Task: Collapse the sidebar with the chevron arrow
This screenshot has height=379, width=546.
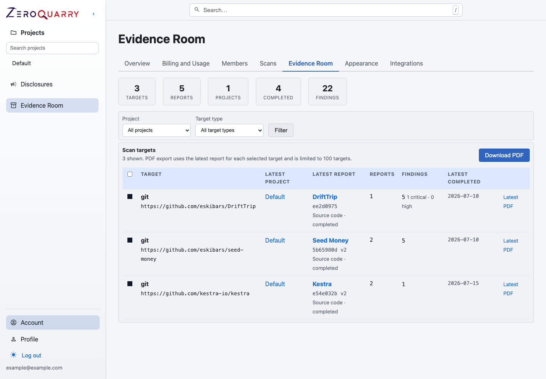Action: point(94,14)
